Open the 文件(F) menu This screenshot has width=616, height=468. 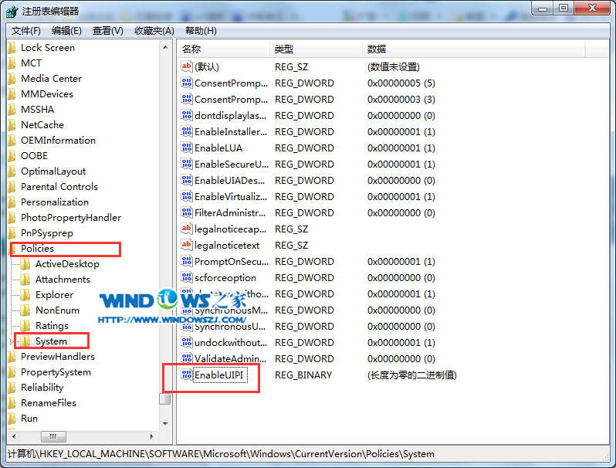coord(26,31)
